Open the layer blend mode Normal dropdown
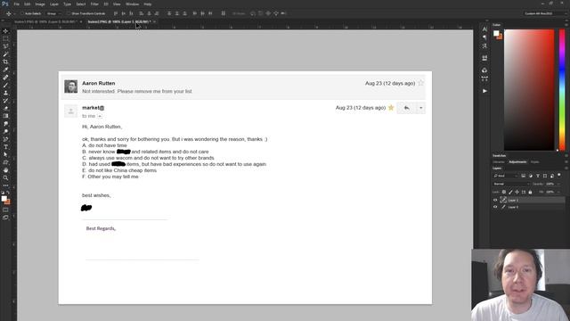Screen dimensions: 570x321 click(511, 184)
